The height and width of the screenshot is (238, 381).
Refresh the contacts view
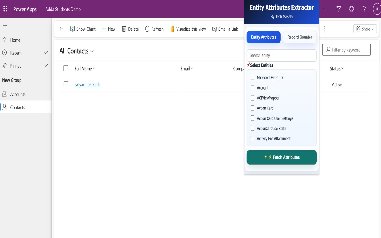click(154, 29)
